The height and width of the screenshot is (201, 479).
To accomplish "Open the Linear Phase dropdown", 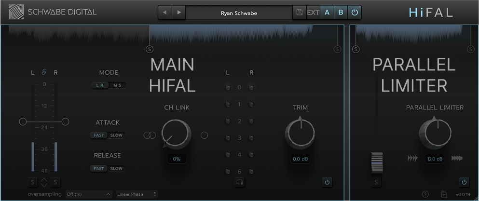I will pyautogui.click(x=137, y=194).
